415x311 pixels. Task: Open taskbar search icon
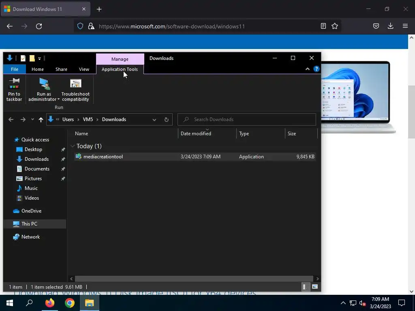coord(29,303)
